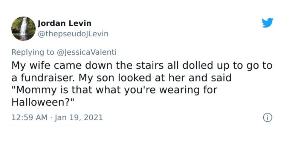Viewport: 282px width, 141px height.
Task: Open the waterfall profile picture
Action: 23,29
